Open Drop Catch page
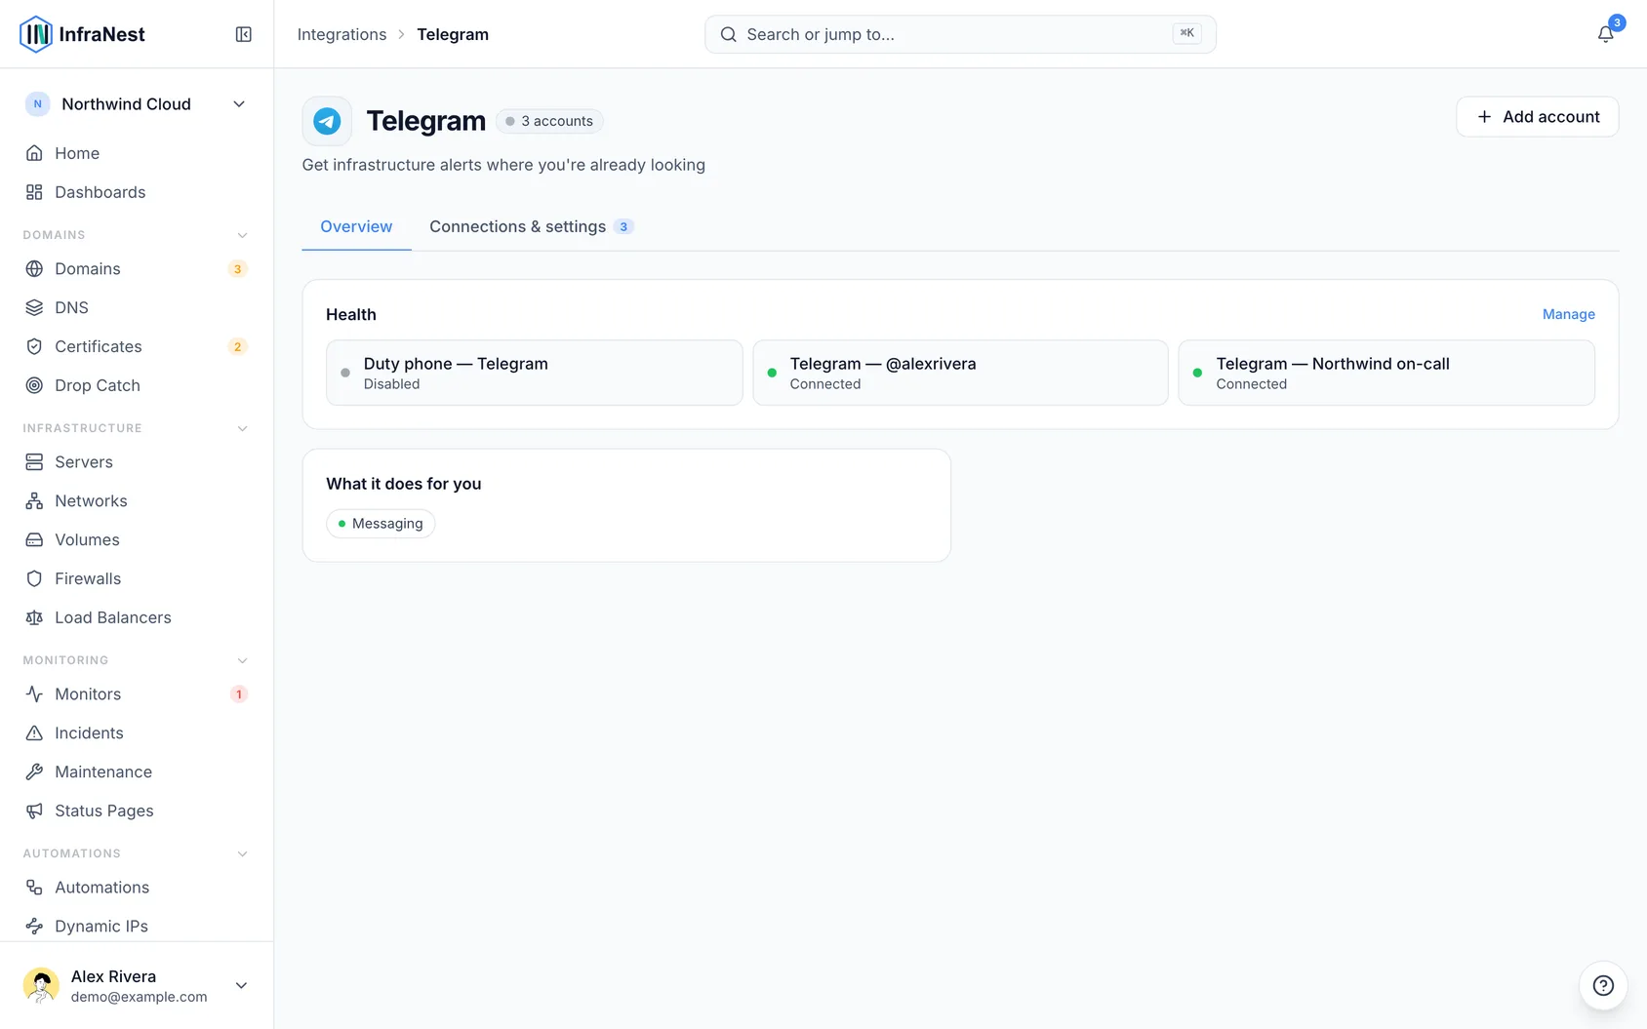The image size is (1647, 1029). [x=137, y=385]
